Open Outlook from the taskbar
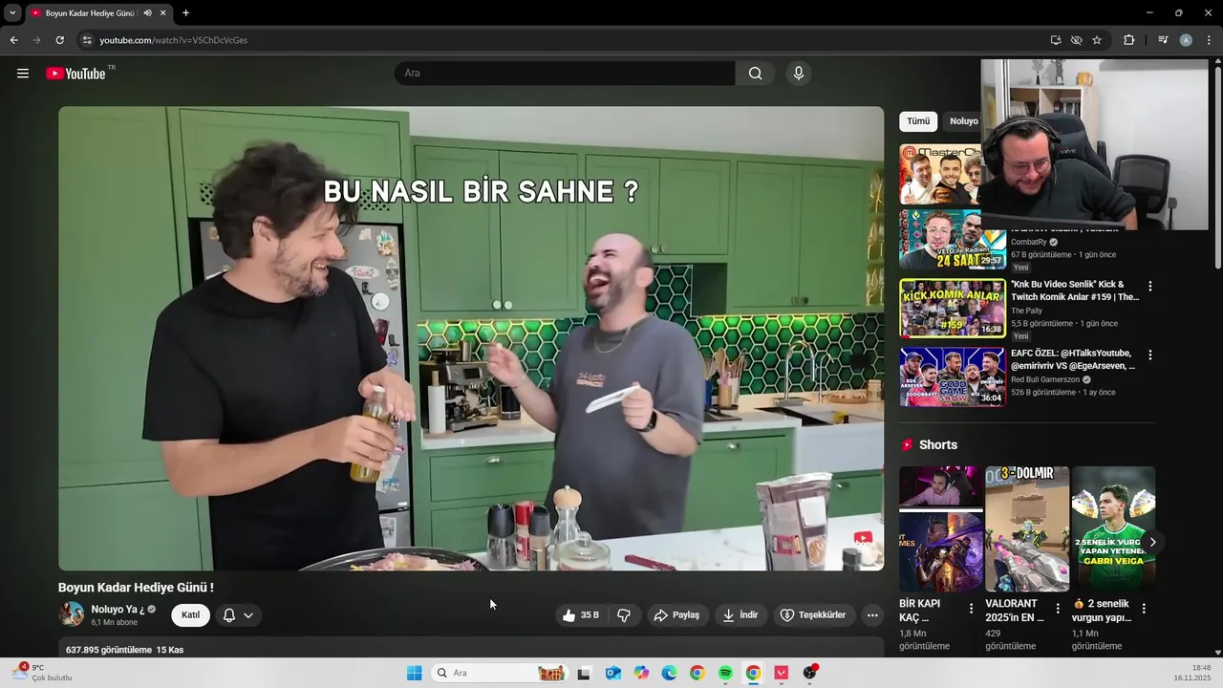Image resolution: width=1223 pixels, height=688 pixels. [613, 673]
